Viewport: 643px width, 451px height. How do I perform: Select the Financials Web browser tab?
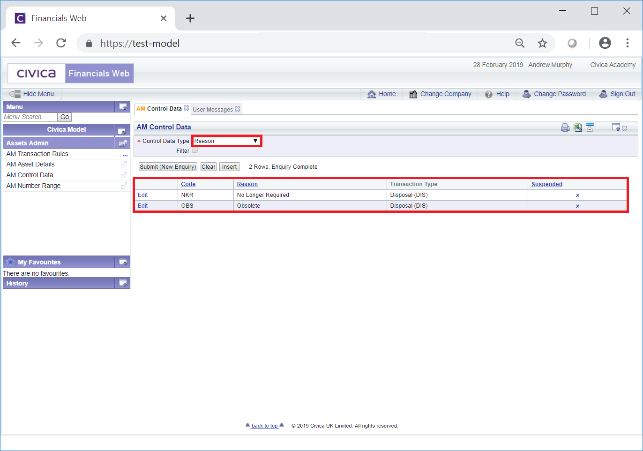pyautogui.click(x=91, y=18)
